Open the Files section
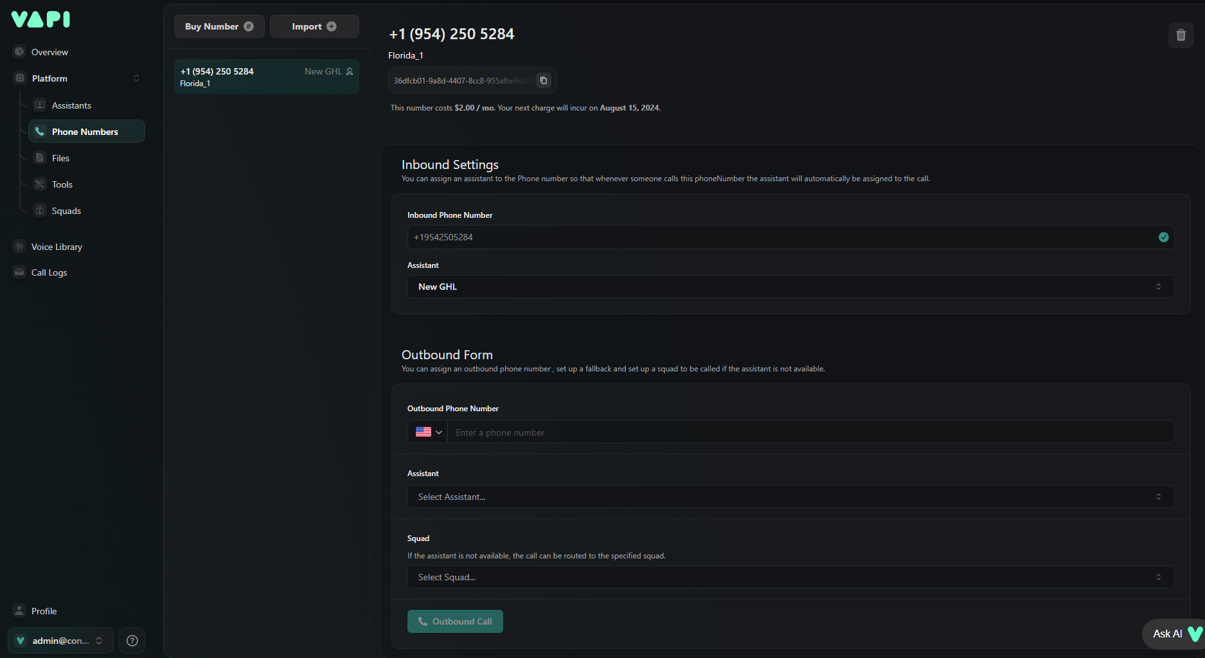The height and width of the screenshot is (658, 1205). (x=60, y=158)
